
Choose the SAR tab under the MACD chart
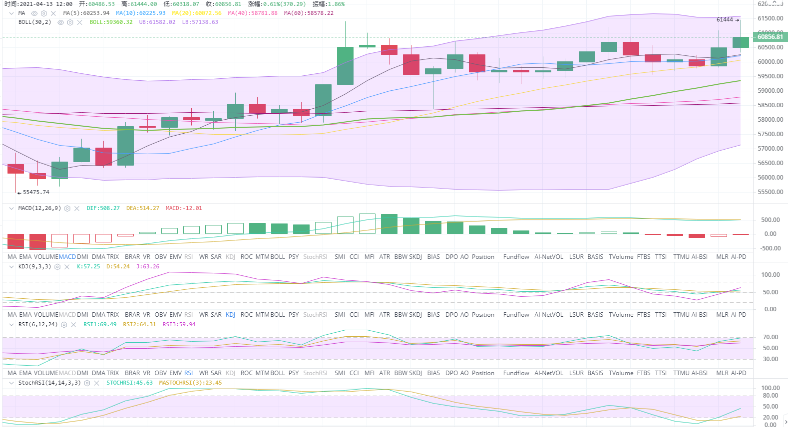click(216, 257)
